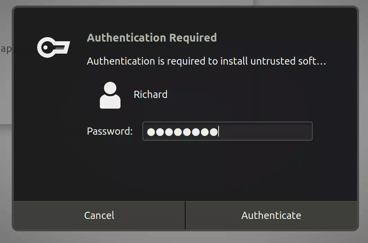Click the partially hidden "ap" background text
This screenshot has width=368, height=243.
coord(6,49)
